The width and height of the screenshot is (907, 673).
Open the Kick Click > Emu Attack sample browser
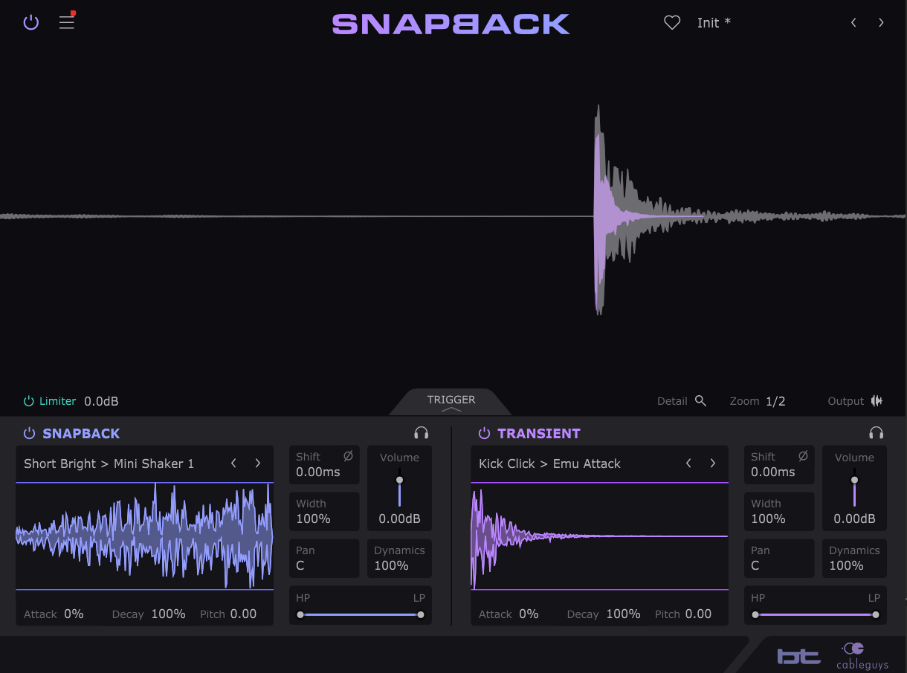(549, 464)
